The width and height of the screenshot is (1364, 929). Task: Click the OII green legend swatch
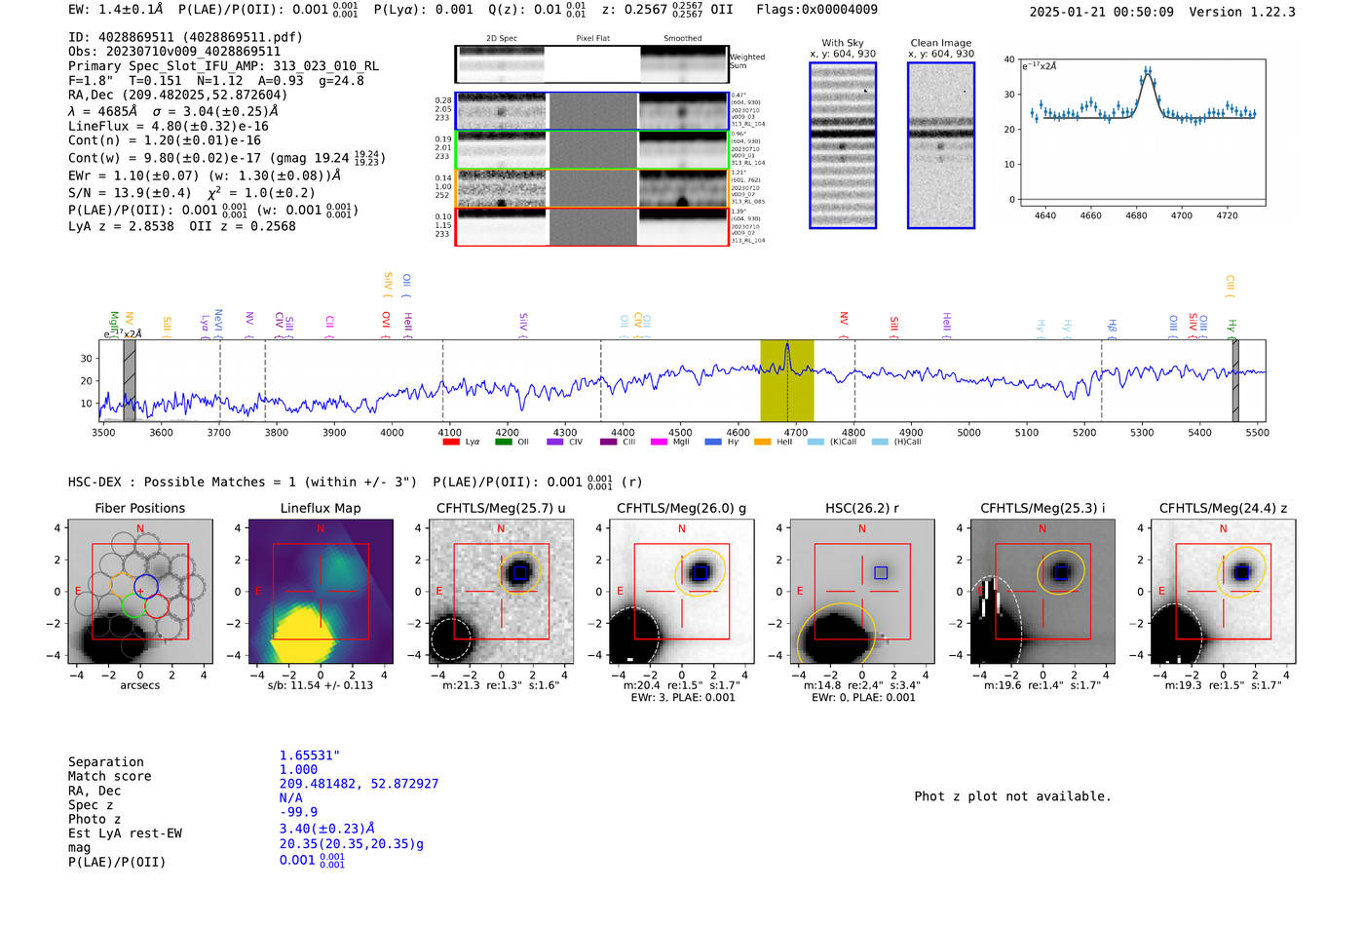click(x=503, y=442)
